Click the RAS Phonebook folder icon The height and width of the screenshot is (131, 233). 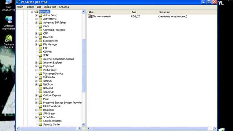[x=40, y=106]
